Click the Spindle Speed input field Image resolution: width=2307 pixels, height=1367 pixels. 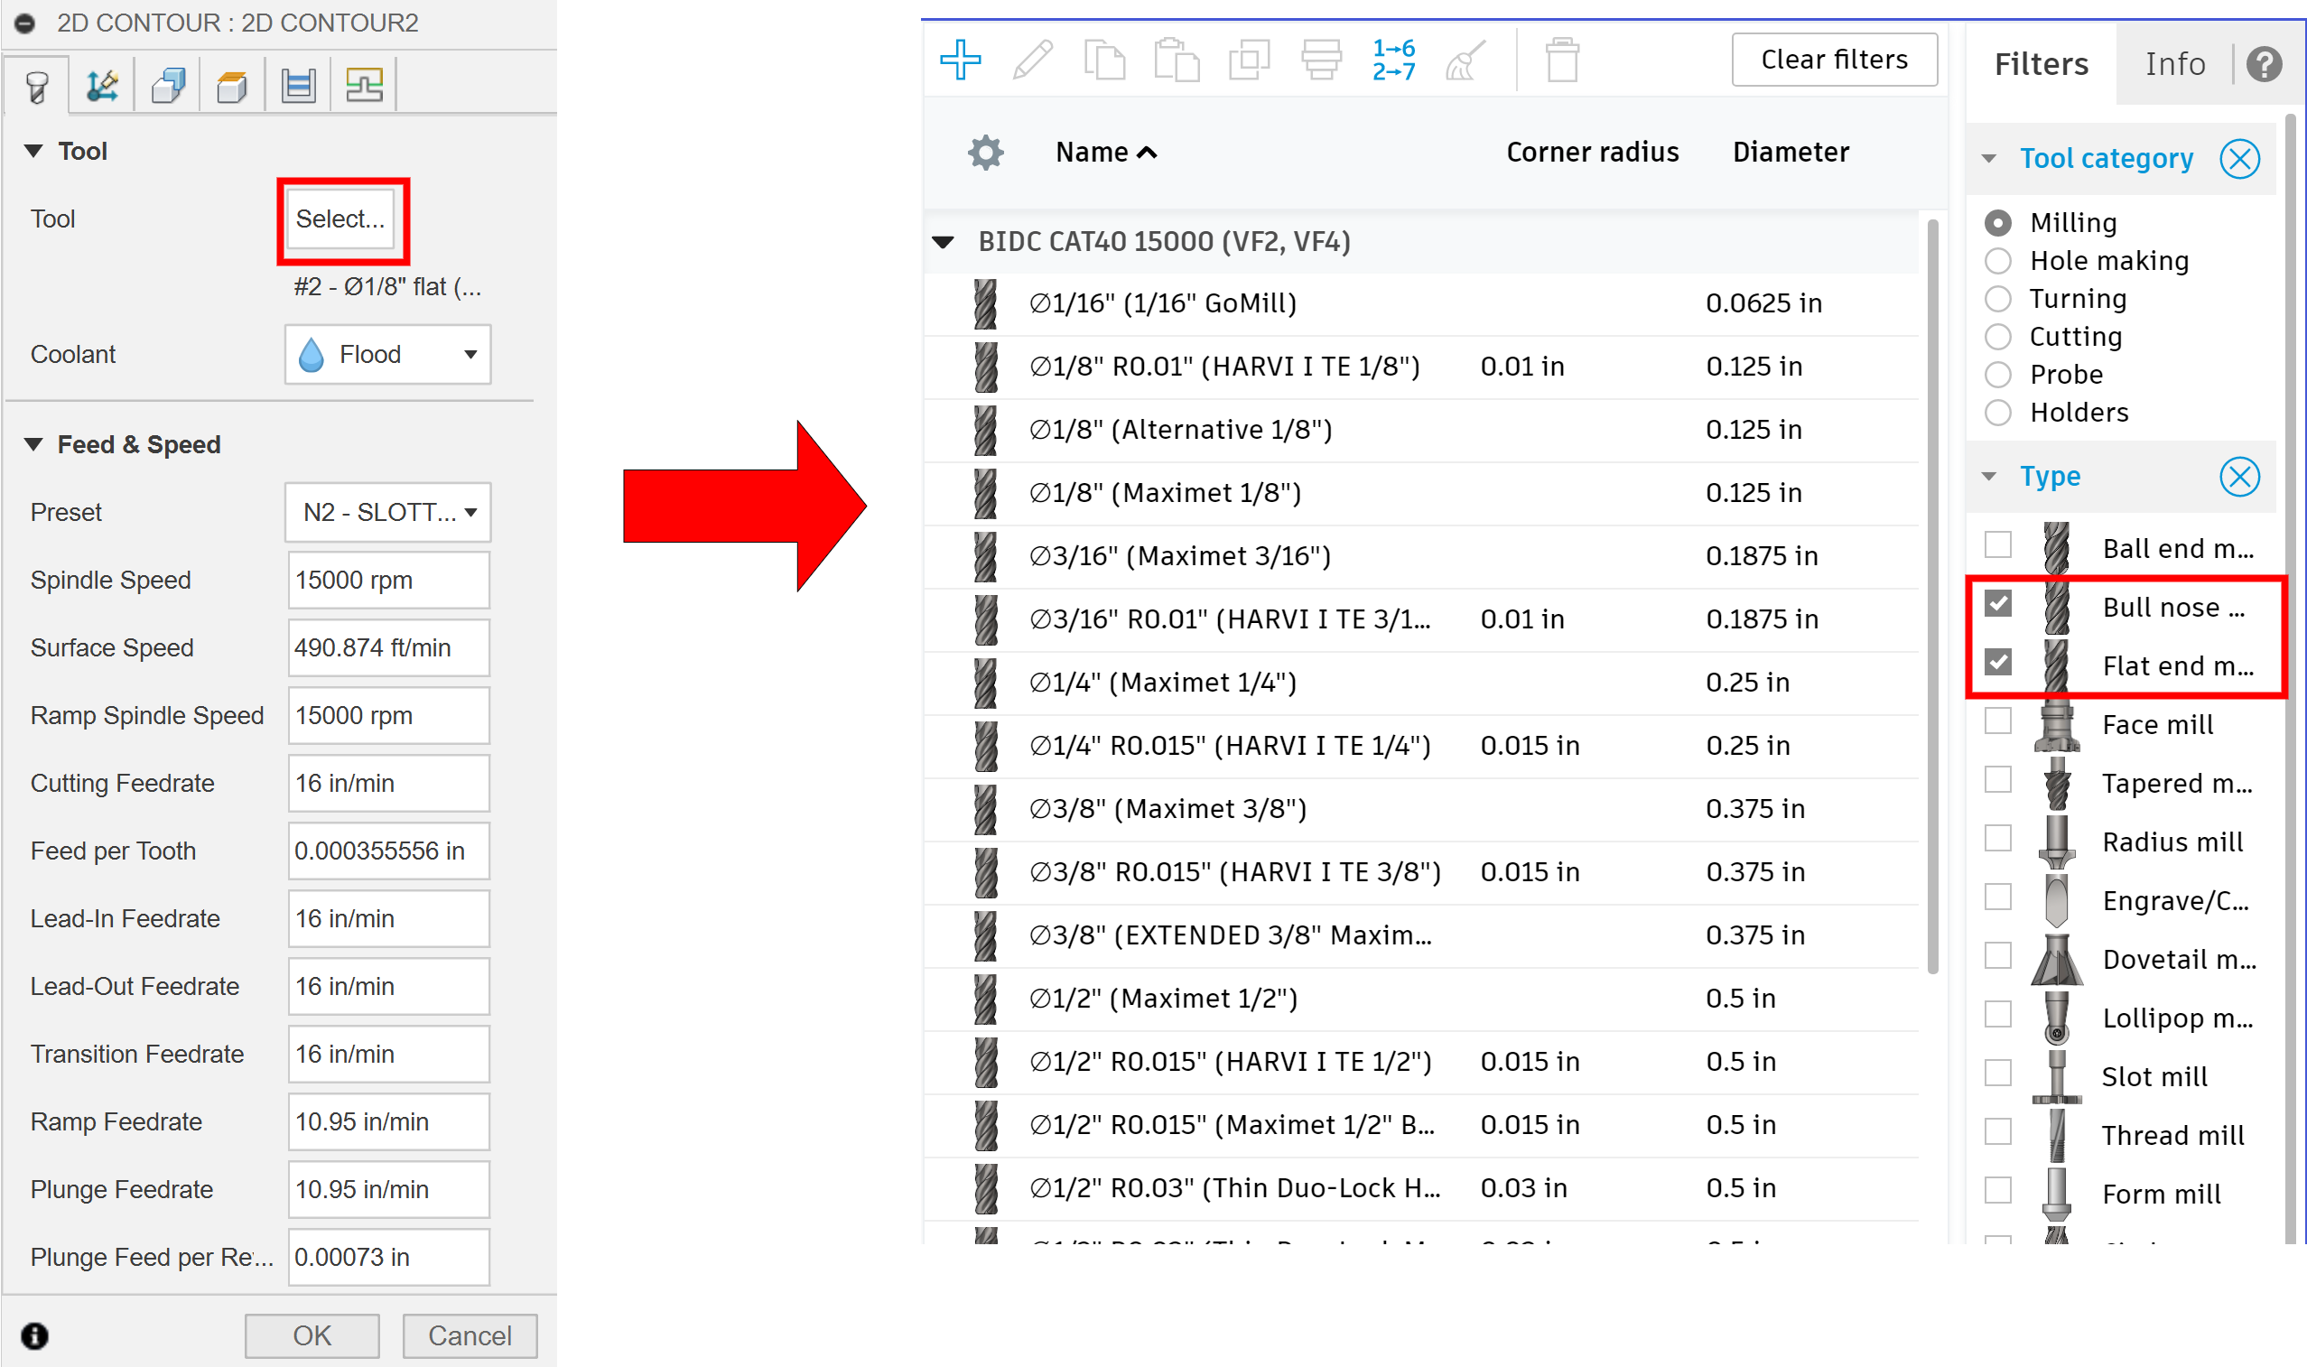pos(387,581)
